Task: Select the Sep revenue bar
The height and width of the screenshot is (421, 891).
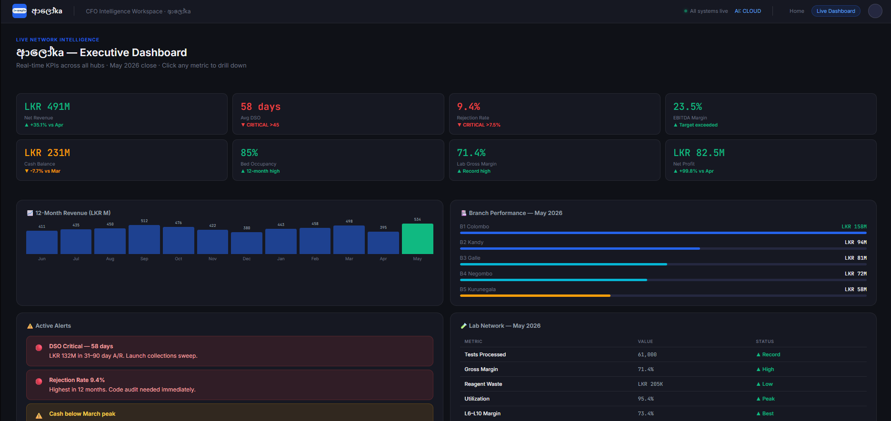Action: coord(144,239)
